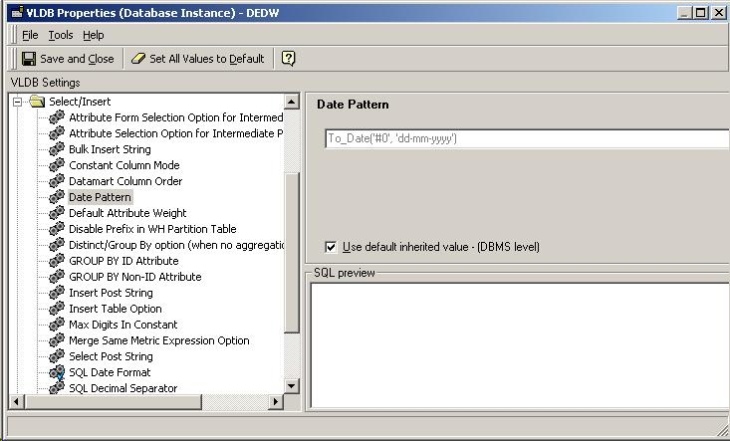This screenshot has height=441, width=730.
Task: Click the gear icon beside Insert Table Option
Action: click(57, 309)
